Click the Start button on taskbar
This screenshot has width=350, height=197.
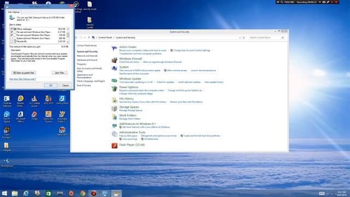click(x=4, y=193)
